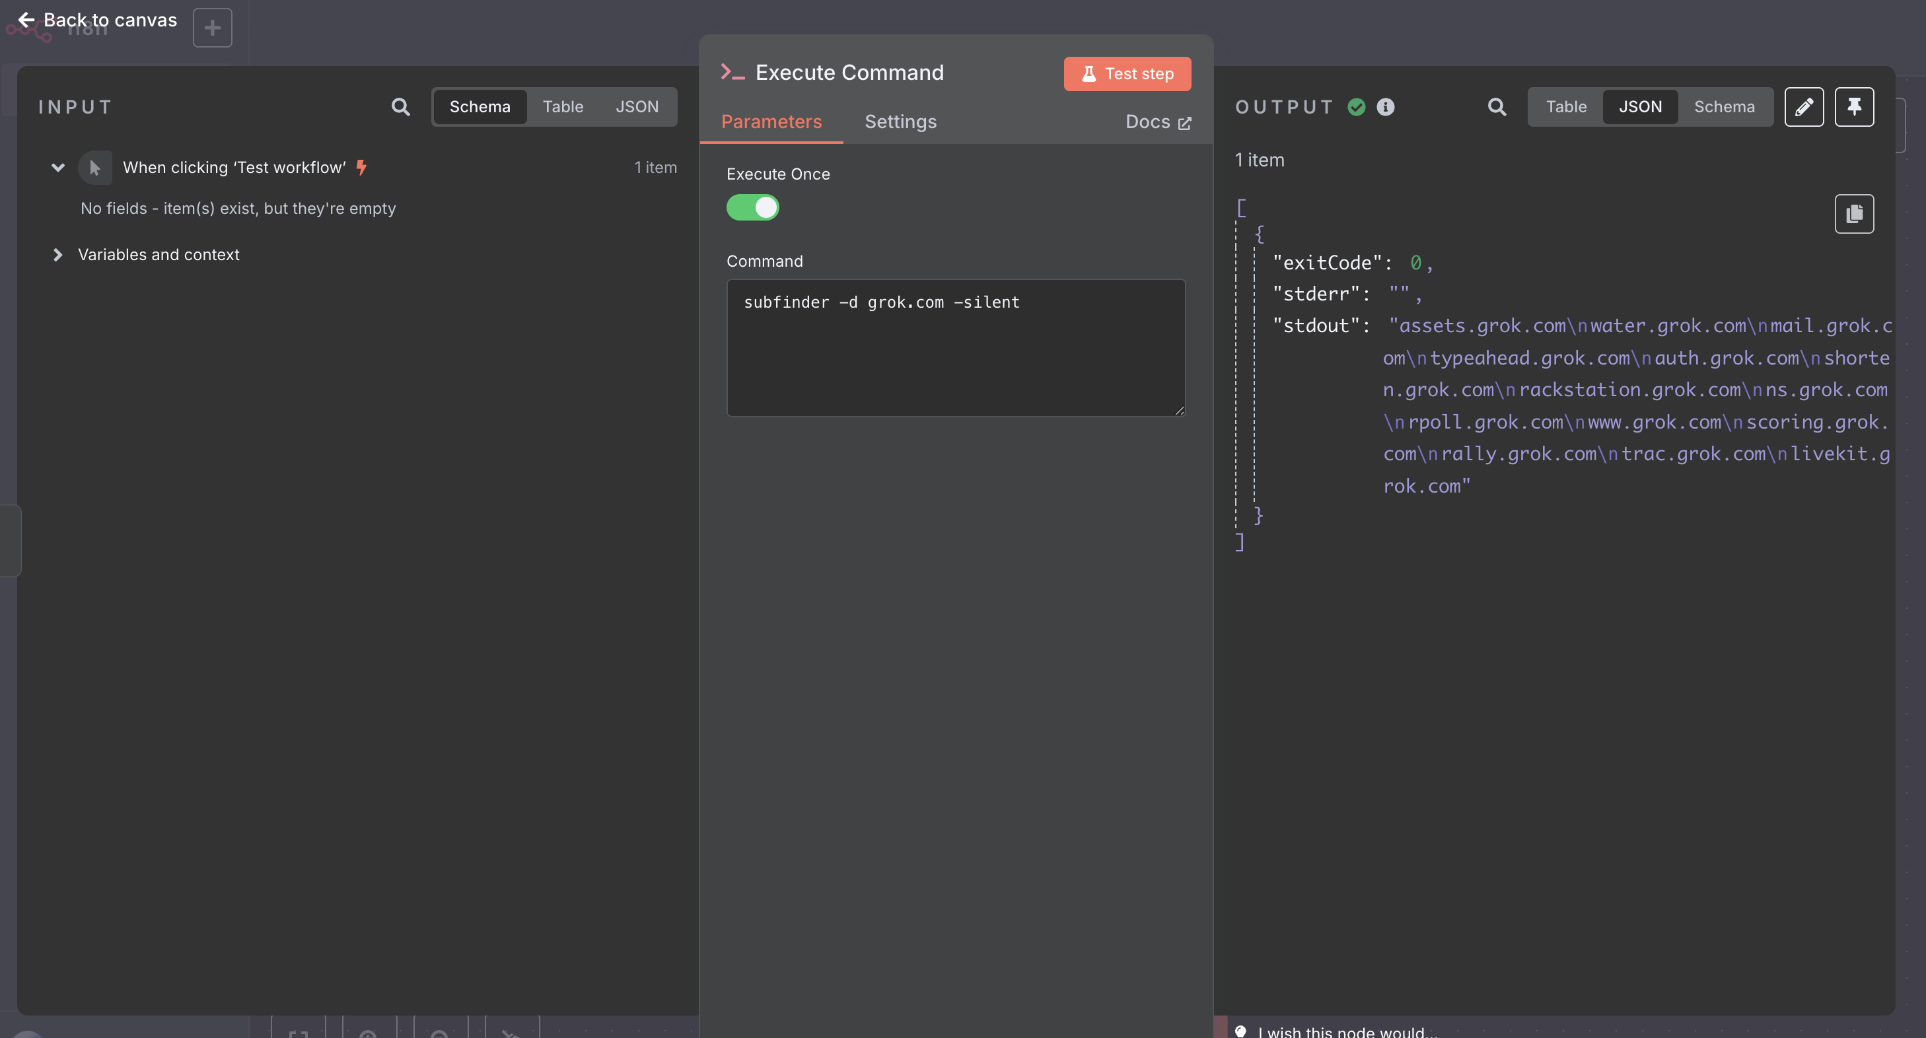This screenshot has height=1038, width=1926.
Task: Copy the JSON output to clipboard
Action: (x=1854, y=214)
